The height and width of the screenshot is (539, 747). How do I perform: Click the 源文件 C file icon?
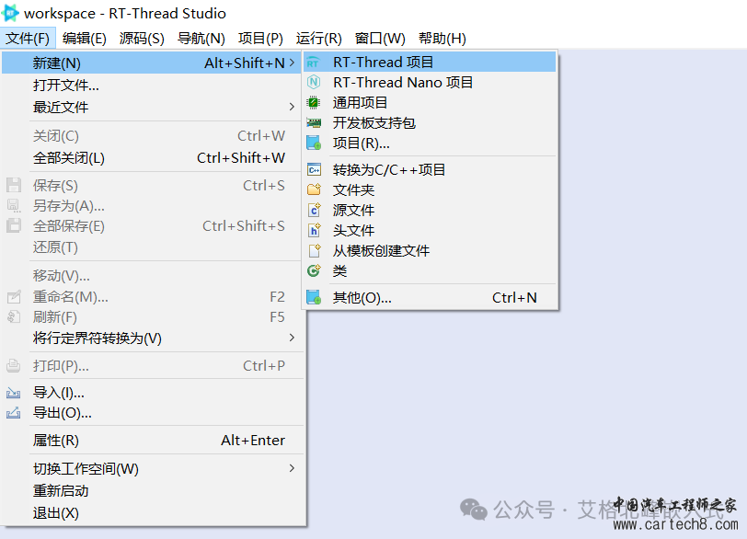point(315,210)
